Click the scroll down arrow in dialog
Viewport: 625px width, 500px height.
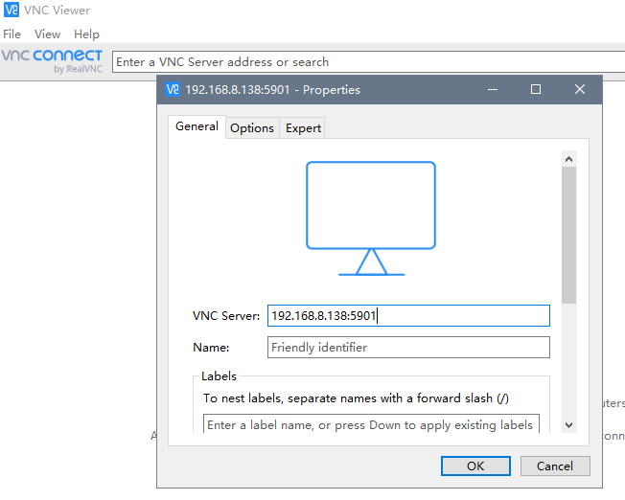pos(568,425)
